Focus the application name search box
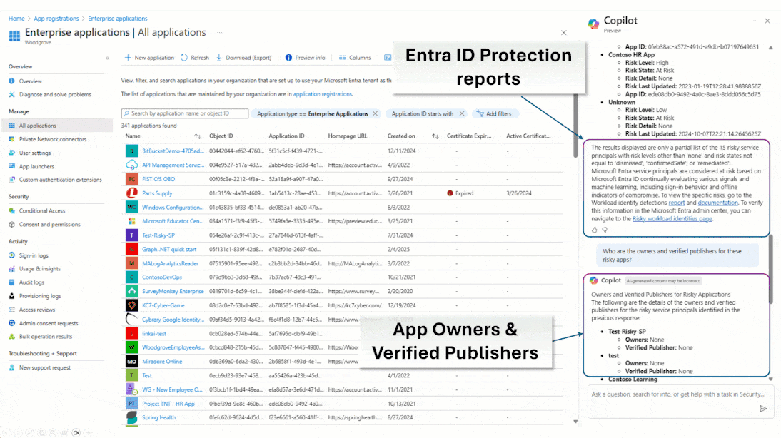 [185, 113]
